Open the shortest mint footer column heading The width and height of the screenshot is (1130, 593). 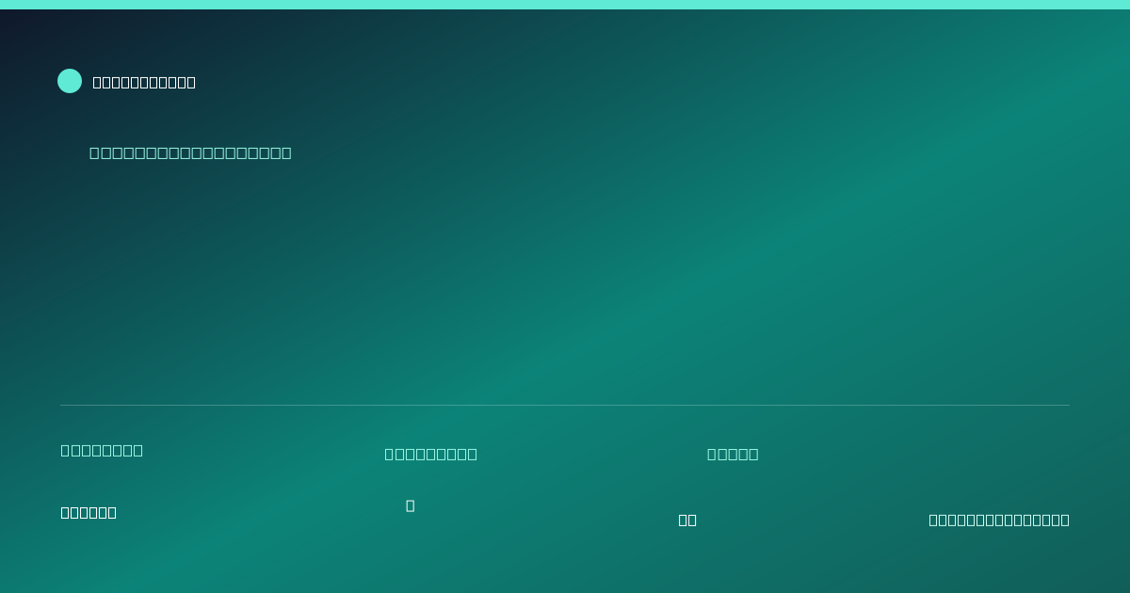733,454
